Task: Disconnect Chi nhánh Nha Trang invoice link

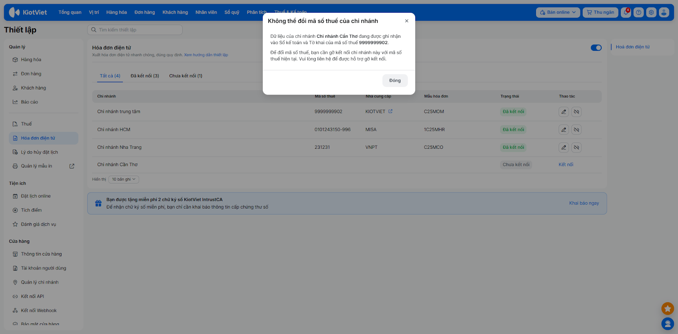Action: coord(576,148)
